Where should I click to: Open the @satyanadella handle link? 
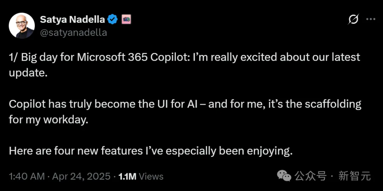73,32
